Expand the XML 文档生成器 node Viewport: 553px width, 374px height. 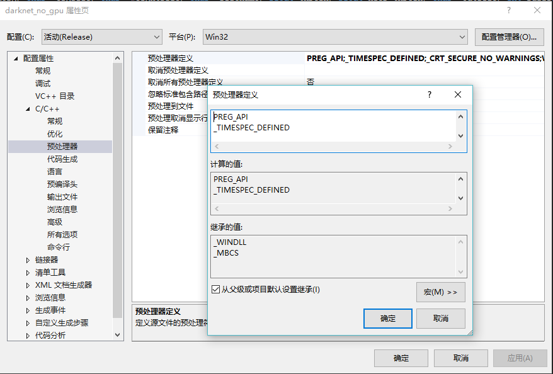[x=28, y=285]
